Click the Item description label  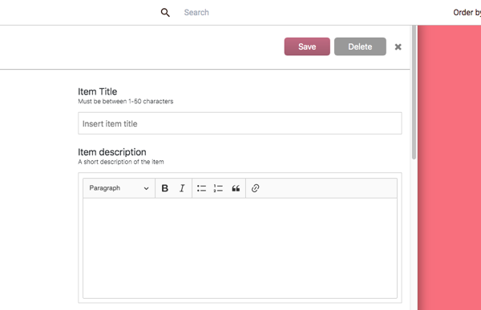112,152
